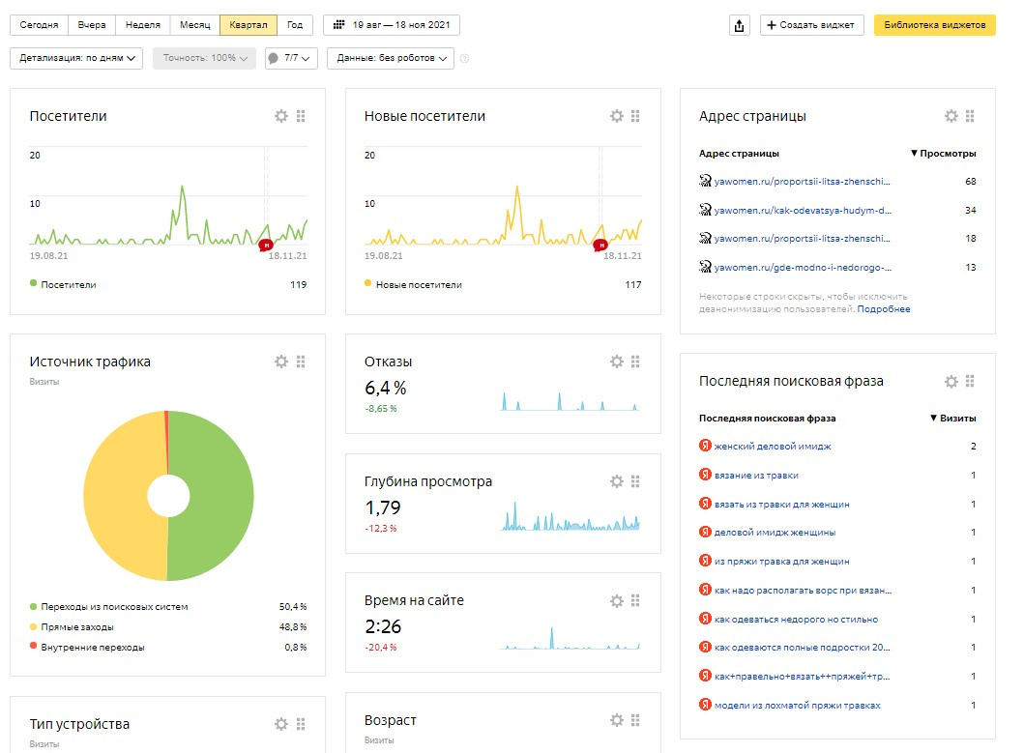
Task: Open gear settings for Отказы widget
Action: click(x=617, y=362)
